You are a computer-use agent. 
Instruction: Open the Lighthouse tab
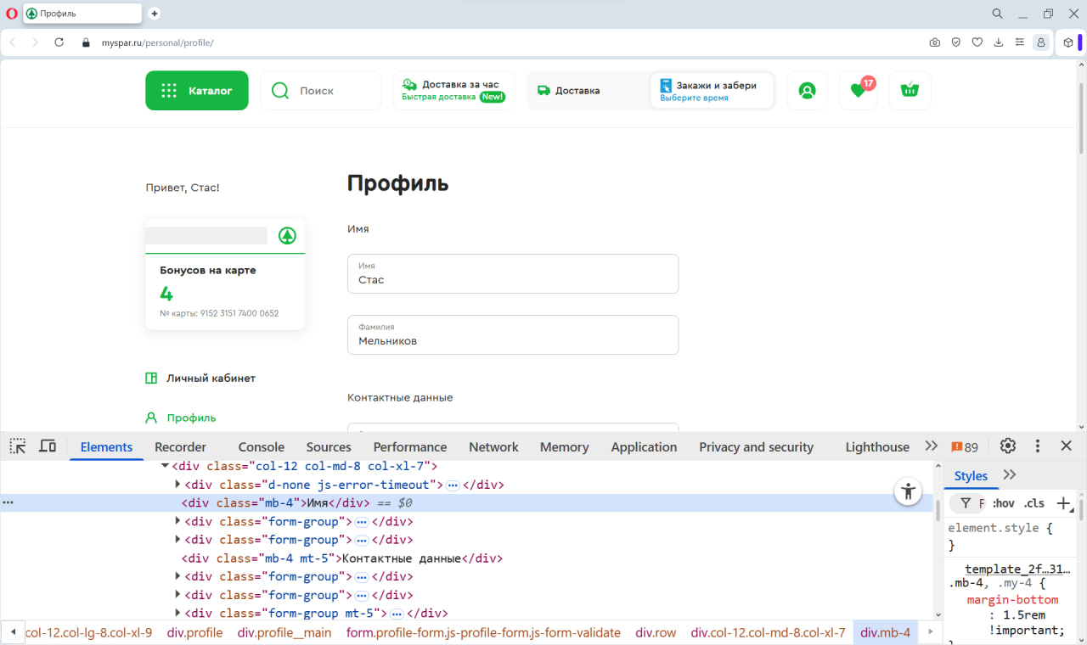coord(877,447)
